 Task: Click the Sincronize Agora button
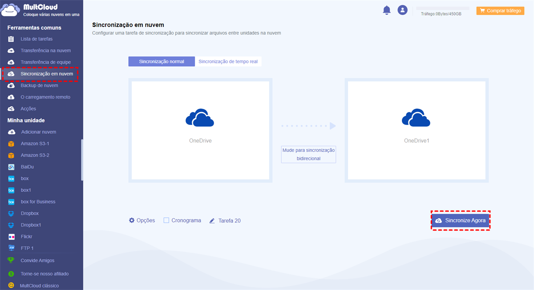pos(461,220)
